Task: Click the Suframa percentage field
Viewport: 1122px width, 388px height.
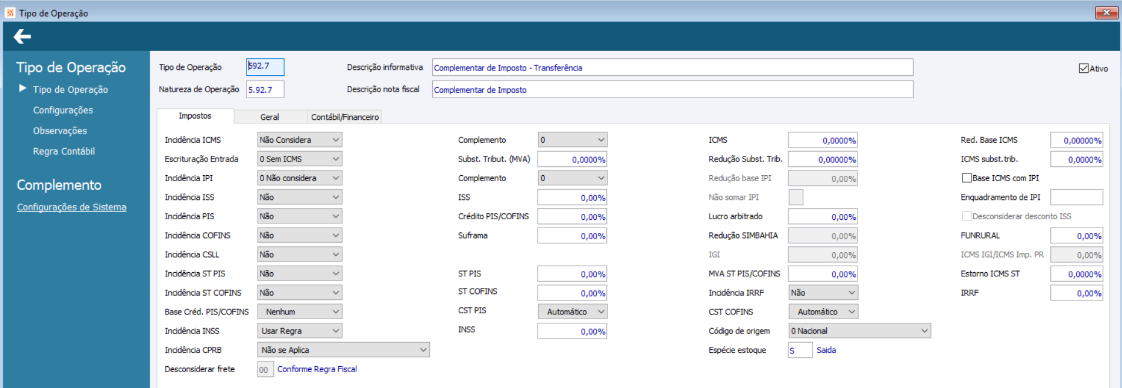Action: (x=572, y=236)
